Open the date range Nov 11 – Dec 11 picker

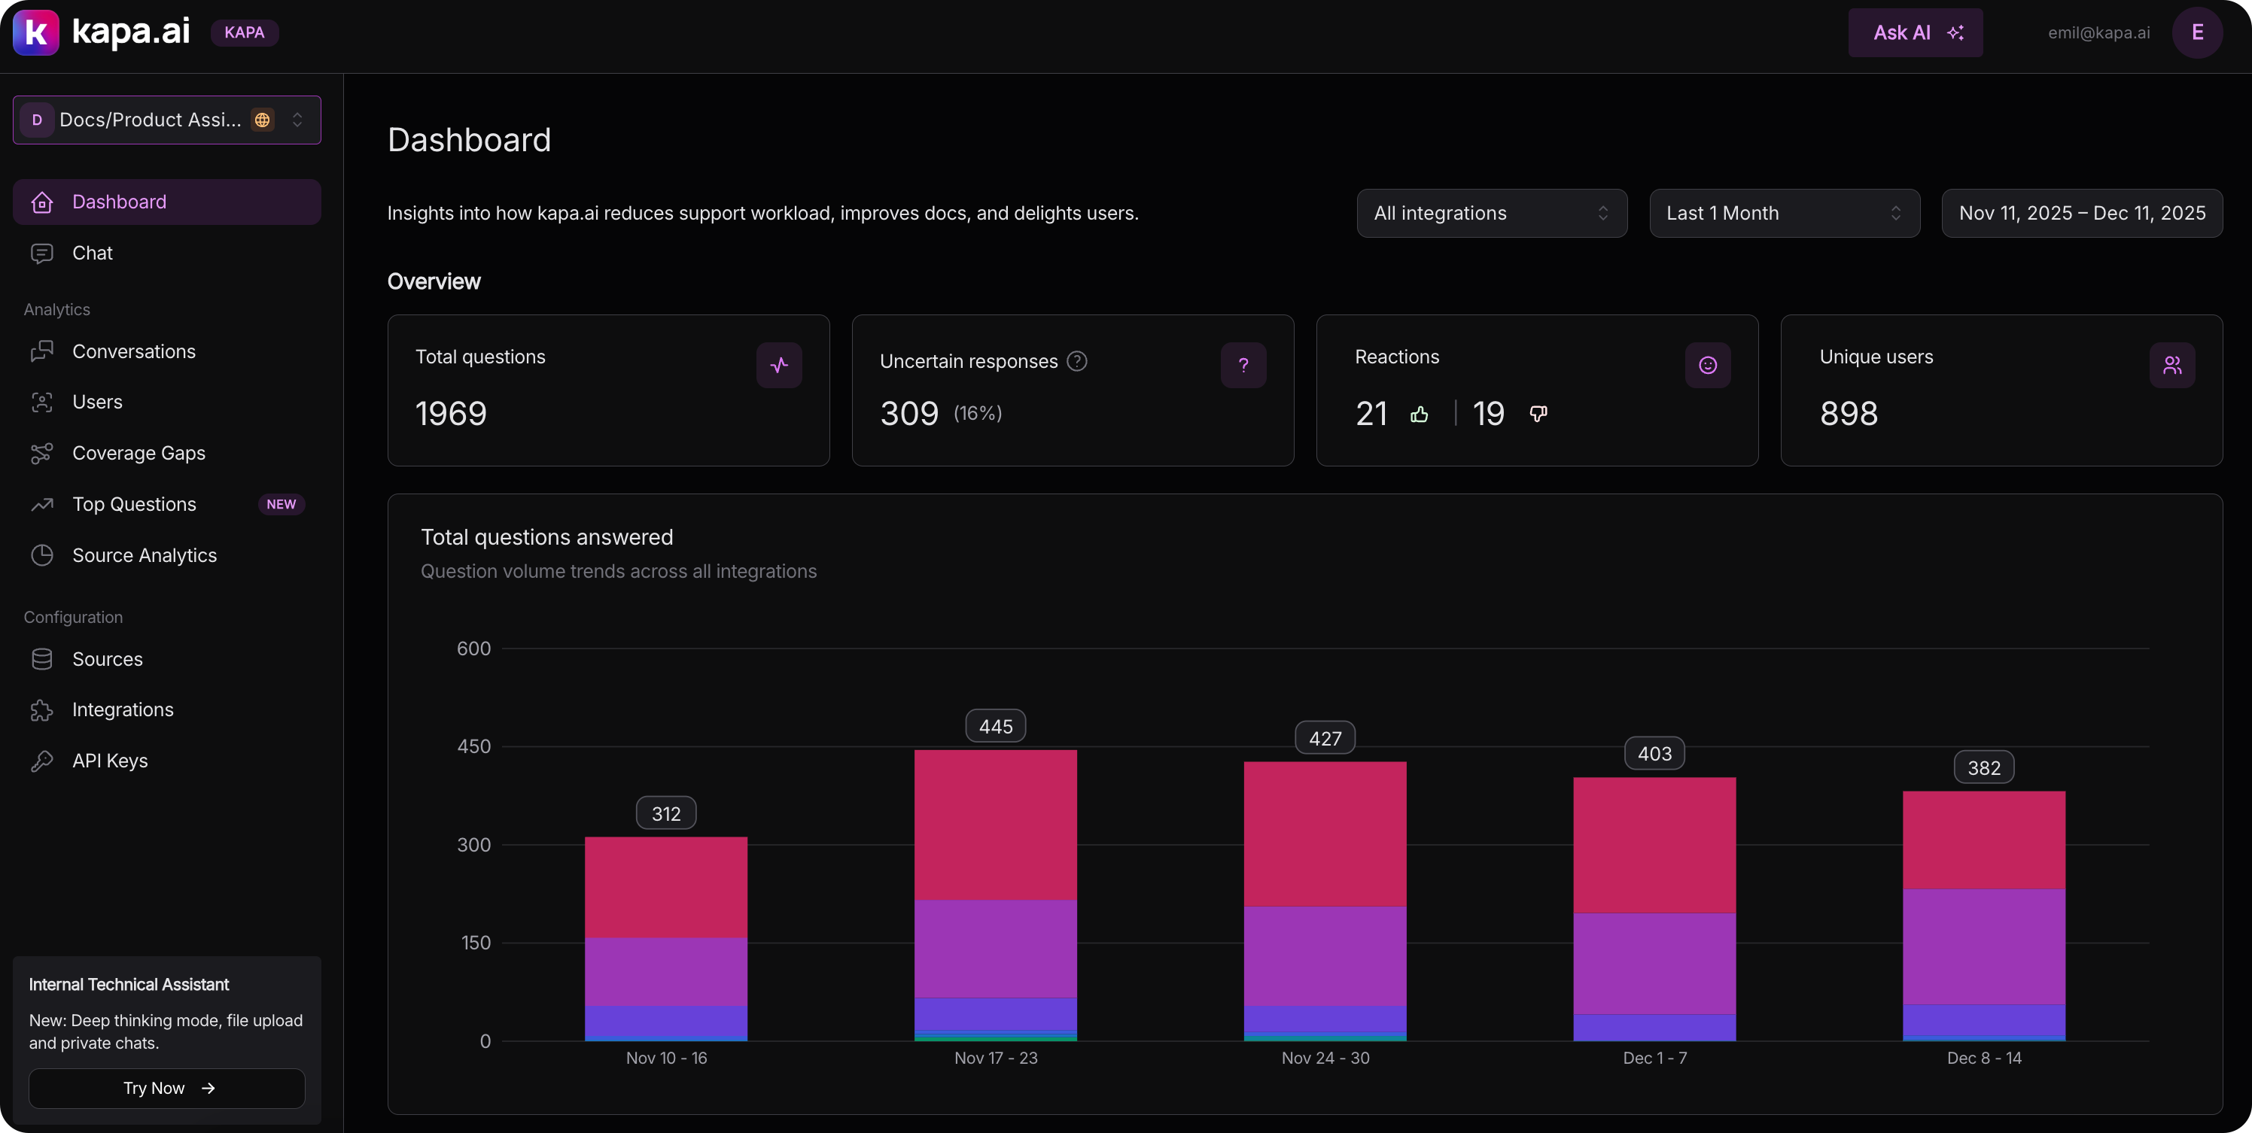click(x=2082, y=212)
